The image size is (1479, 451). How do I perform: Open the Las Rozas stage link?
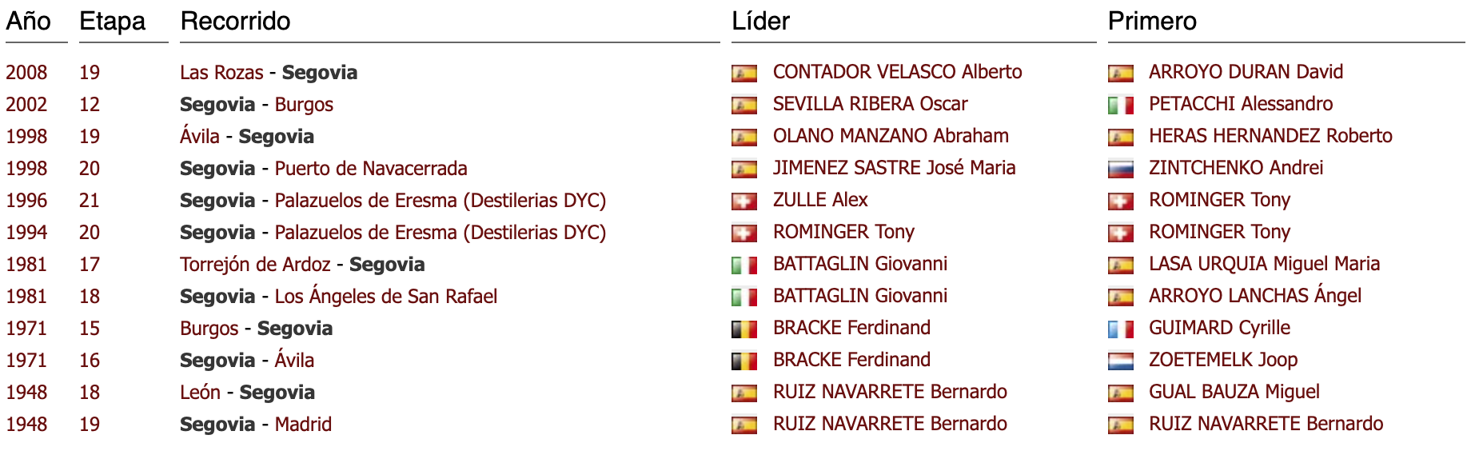coord(221,73)
